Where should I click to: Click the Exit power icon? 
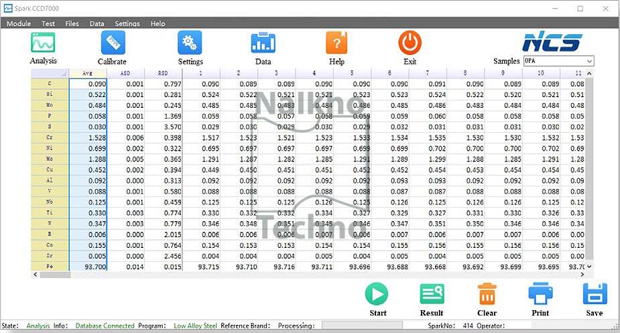[410, 43]
